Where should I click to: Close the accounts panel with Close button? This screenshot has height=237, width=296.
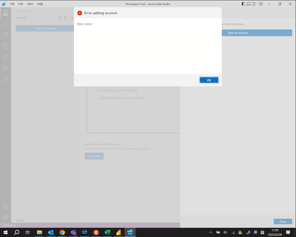pyautogui.click(x=283, y=222)
